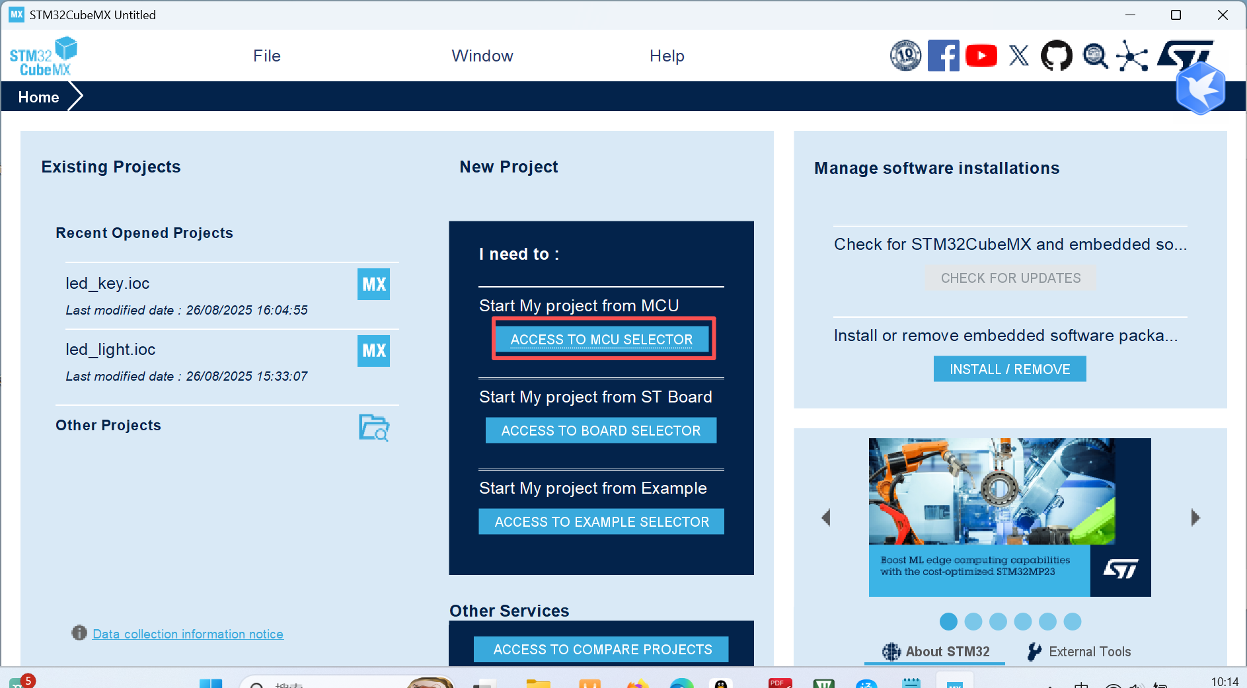Open the Help menu
Viewport: 1247px width, 688px height.
[667, 56]
